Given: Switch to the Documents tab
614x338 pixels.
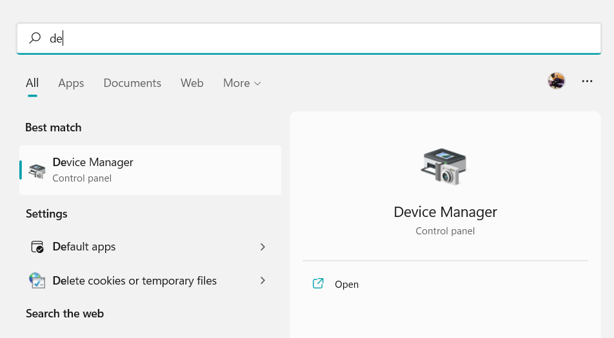Looking at the screenshot, I should (x=132, y=83).
